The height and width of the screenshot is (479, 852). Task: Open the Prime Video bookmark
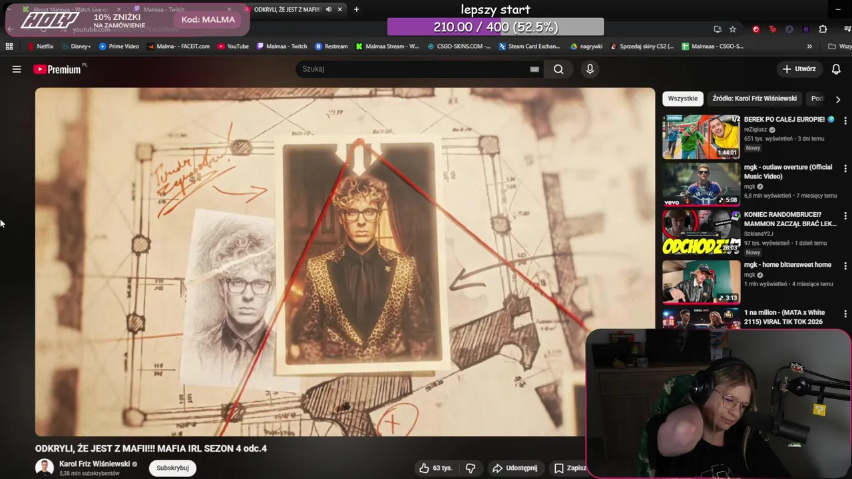[118, 47]
